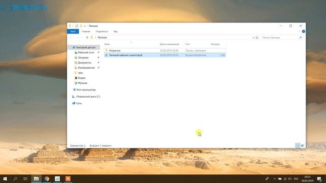Image resolution: width=326 pixels, height=183 pixels.
Task: Open Explorer help with question mark icon
Action: pos(304,32)
